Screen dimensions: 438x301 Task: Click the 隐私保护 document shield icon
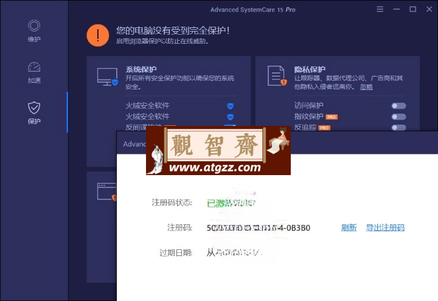[x=277, y=75]
